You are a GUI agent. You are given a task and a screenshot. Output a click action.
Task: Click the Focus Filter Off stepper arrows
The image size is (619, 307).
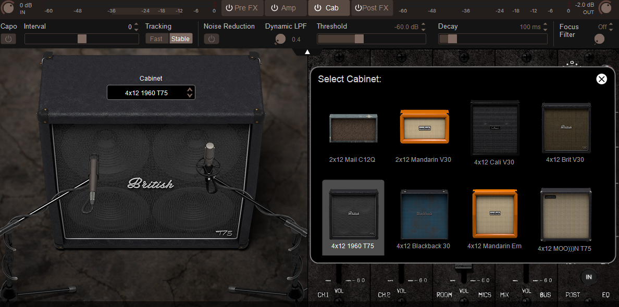(x=611, y=27)
